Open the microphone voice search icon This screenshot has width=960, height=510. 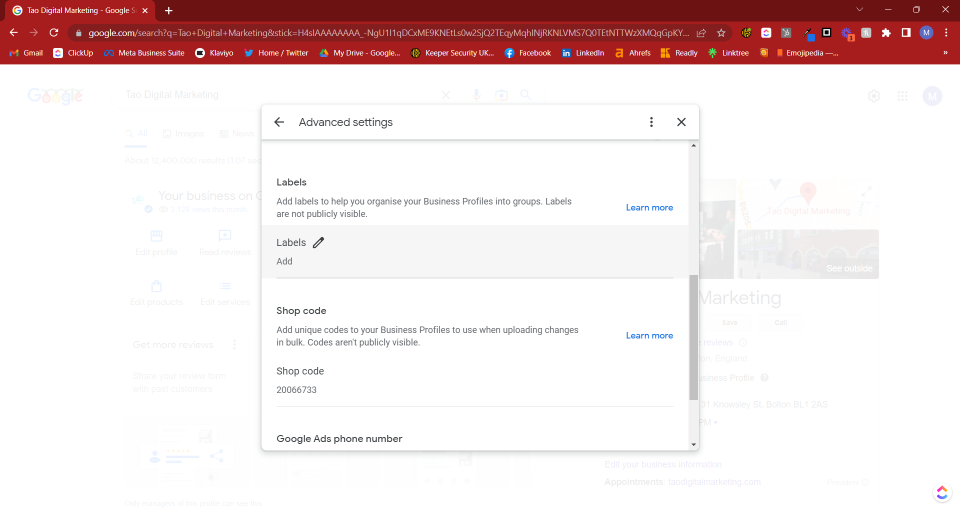pos(477,95)
